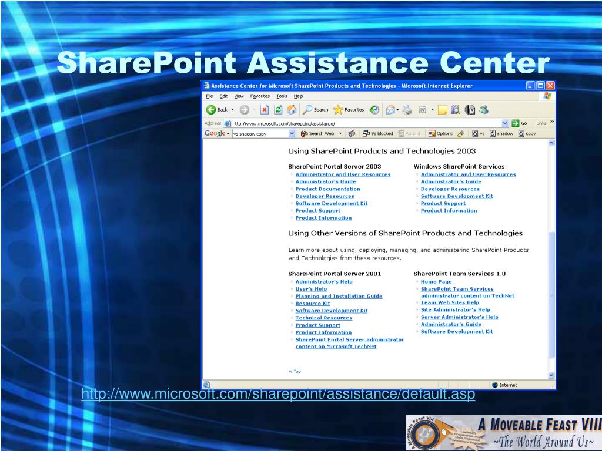Open the Favorites menu in the menu bar
This screenshot has height=451, width=602.
[x=260, y=96]
